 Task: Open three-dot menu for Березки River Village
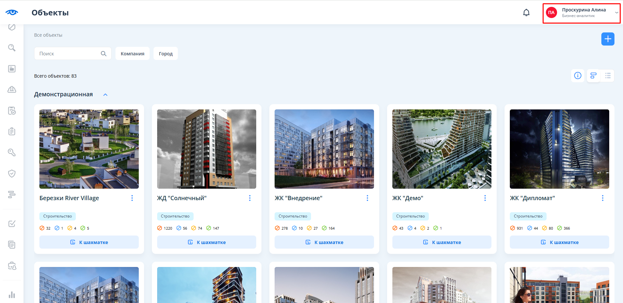132,198
